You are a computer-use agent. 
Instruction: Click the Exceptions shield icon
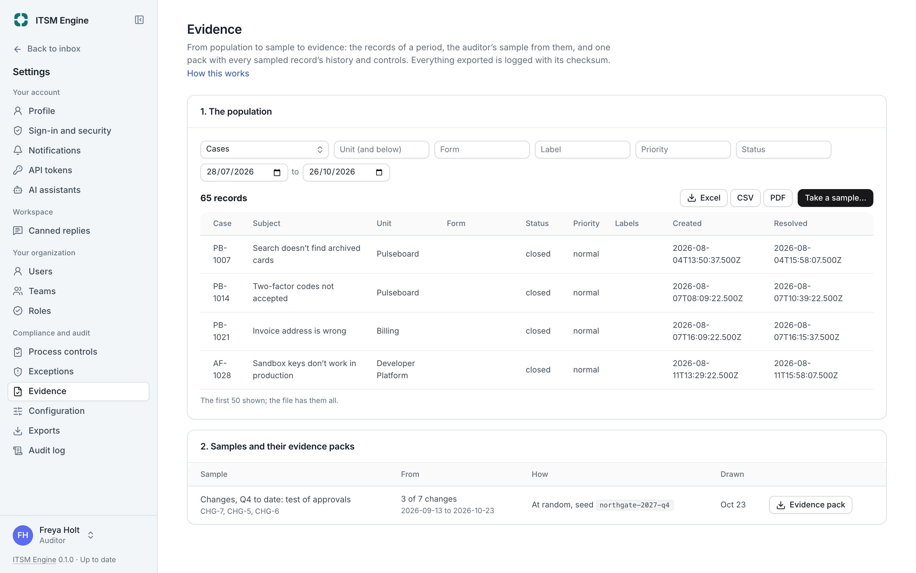click(18, 371)
